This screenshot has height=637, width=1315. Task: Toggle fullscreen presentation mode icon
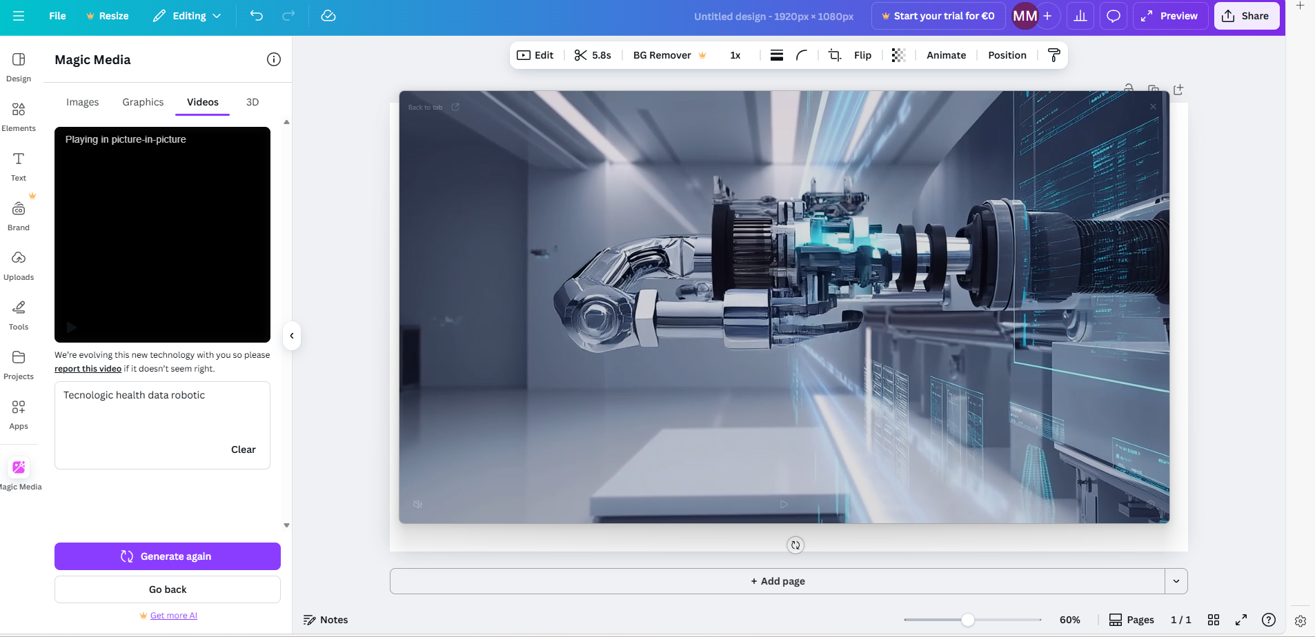(1240, 620)
